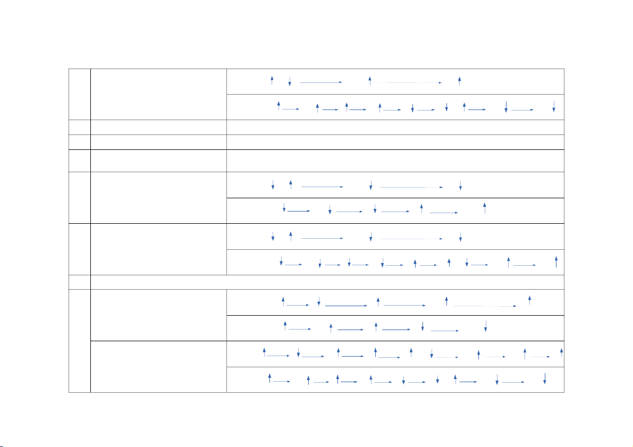Image resolution: width=633 pixels, height=447 pixels.
Task: Click the empty middle cell left of the top arrow rows
Action: tap(158, 94)
